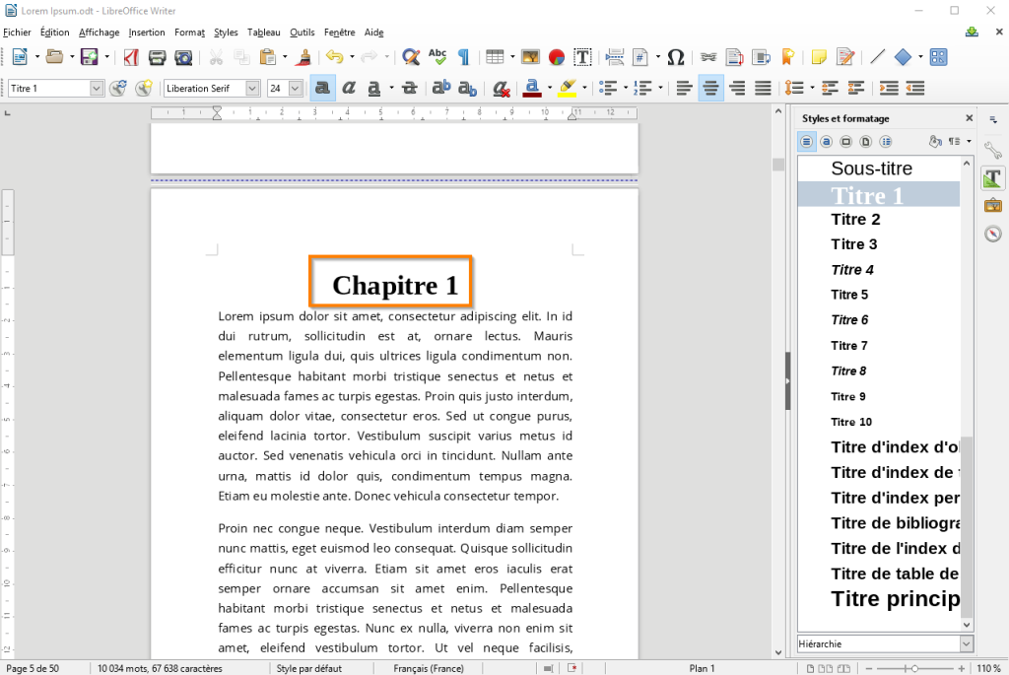Screen dimensions: 1009x675
Task: Open bullet list style dropdown arrow
Action: click(625, 88)
